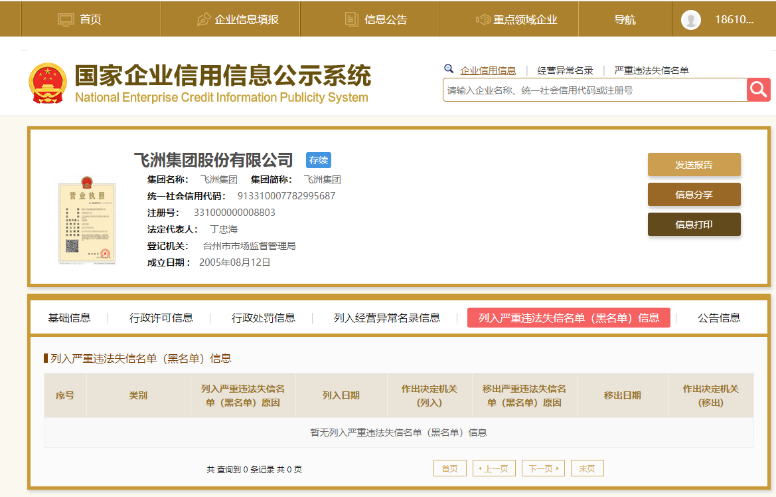This screenshot has width=776, height=497.
Task: Click the founding date 2005年08月12日
Action: click(234, 262)
